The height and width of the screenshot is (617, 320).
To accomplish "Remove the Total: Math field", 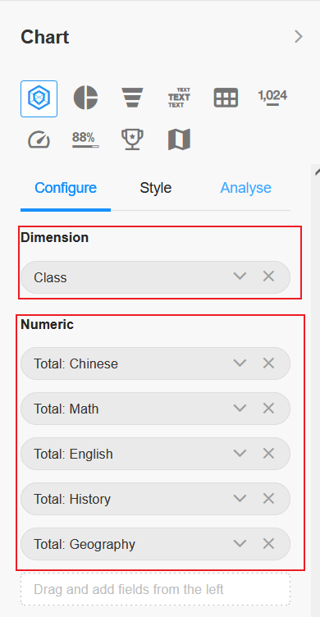I will 268,408.
